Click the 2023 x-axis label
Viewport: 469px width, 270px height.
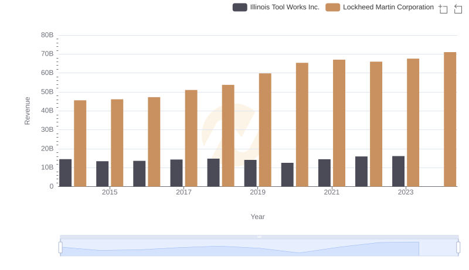click(x=406, y=192)
